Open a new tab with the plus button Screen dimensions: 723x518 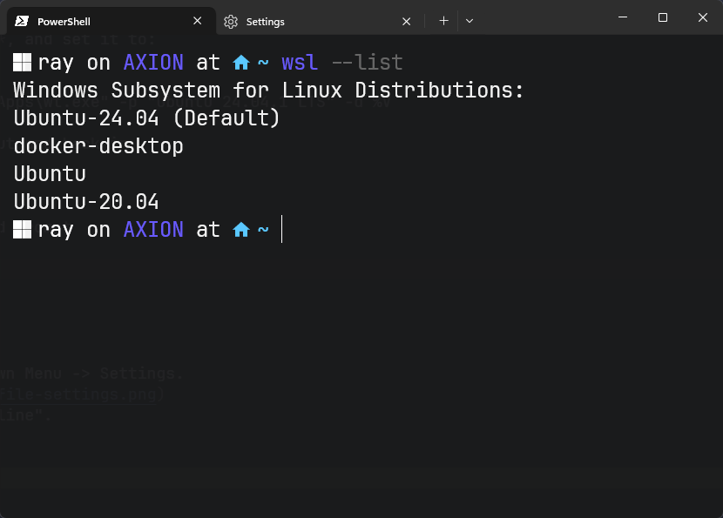coord(444,21)
